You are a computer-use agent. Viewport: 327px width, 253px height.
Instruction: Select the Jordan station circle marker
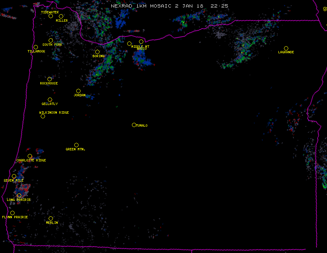pos(78,91)
